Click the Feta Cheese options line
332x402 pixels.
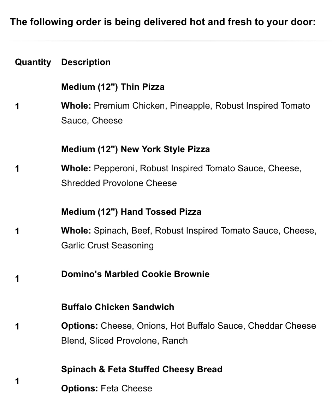[107, 388]
